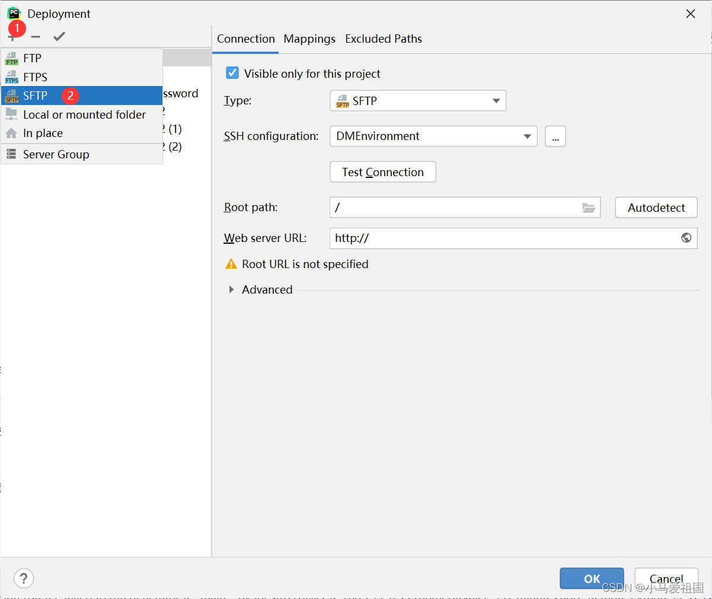Click folder browse icon in Root path

tap(589, 208)
